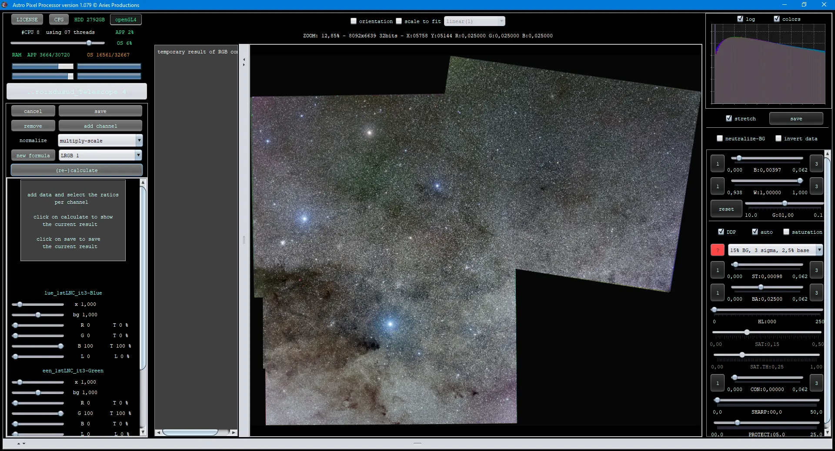Click the '3' button right of the ST:0,00098 slider
The image size is (835, 451).
[816, 270]
